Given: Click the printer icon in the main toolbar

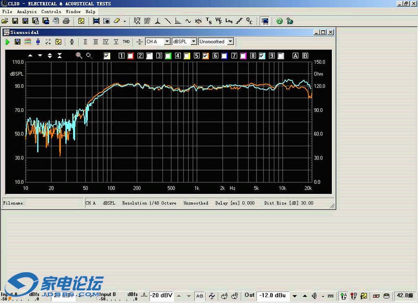Looking at the screenshot, I should [66, 21].
